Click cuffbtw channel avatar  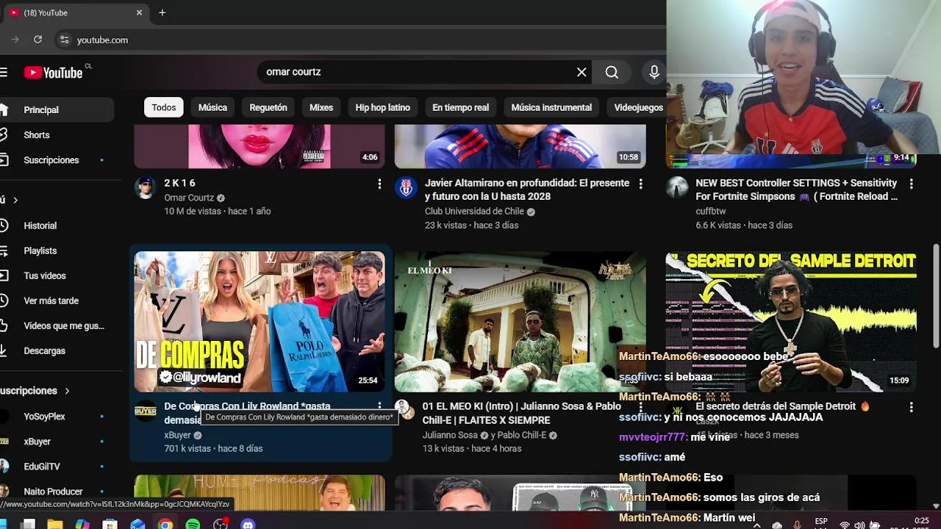pos(677,188)
